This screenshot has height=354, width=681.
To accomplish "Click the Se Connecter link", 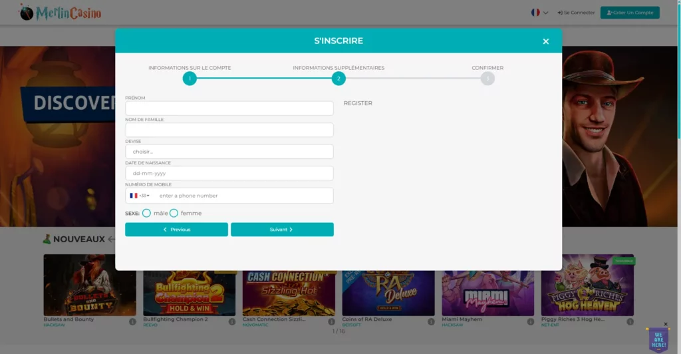I will (577, 13).
